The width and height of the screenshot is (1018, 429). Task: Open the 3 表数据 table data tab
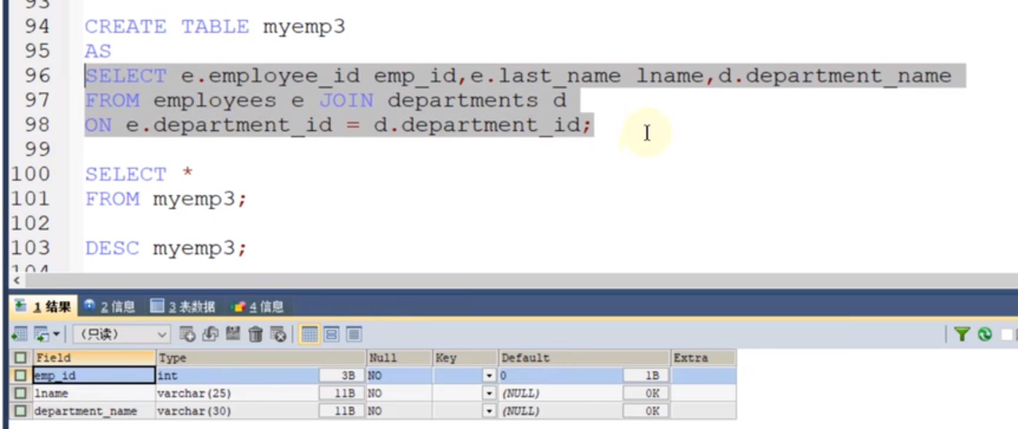pyautogui.click(x=183, y=306)
